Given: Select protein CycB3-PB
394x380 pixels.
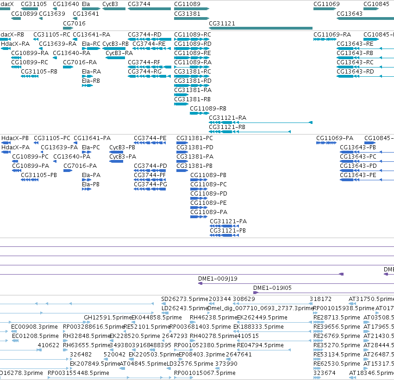Looking at the screenshot, I should [x=116, y=152].
